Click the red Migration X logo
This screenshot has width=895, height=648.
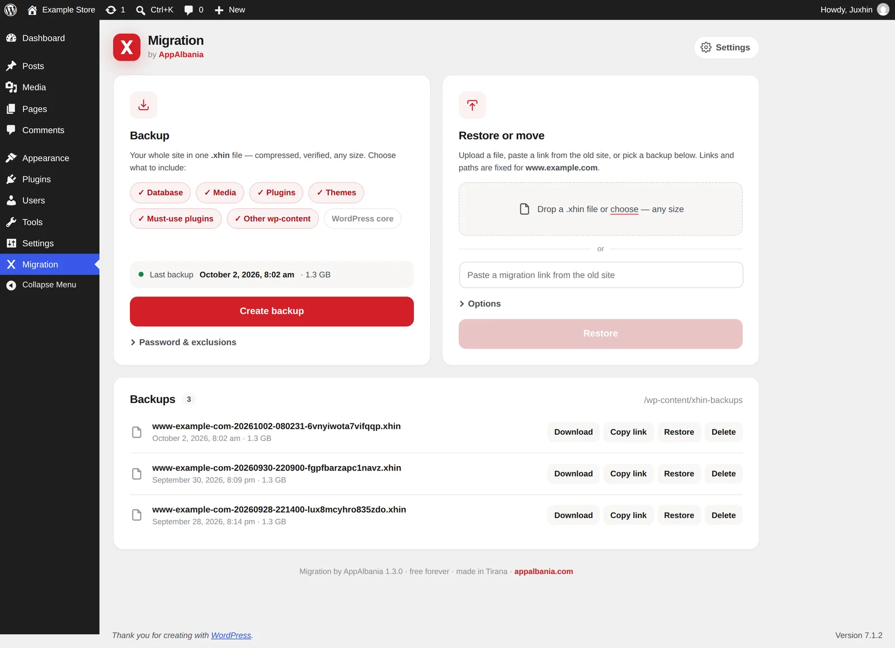pyautogui.click(x=127, y=47)
